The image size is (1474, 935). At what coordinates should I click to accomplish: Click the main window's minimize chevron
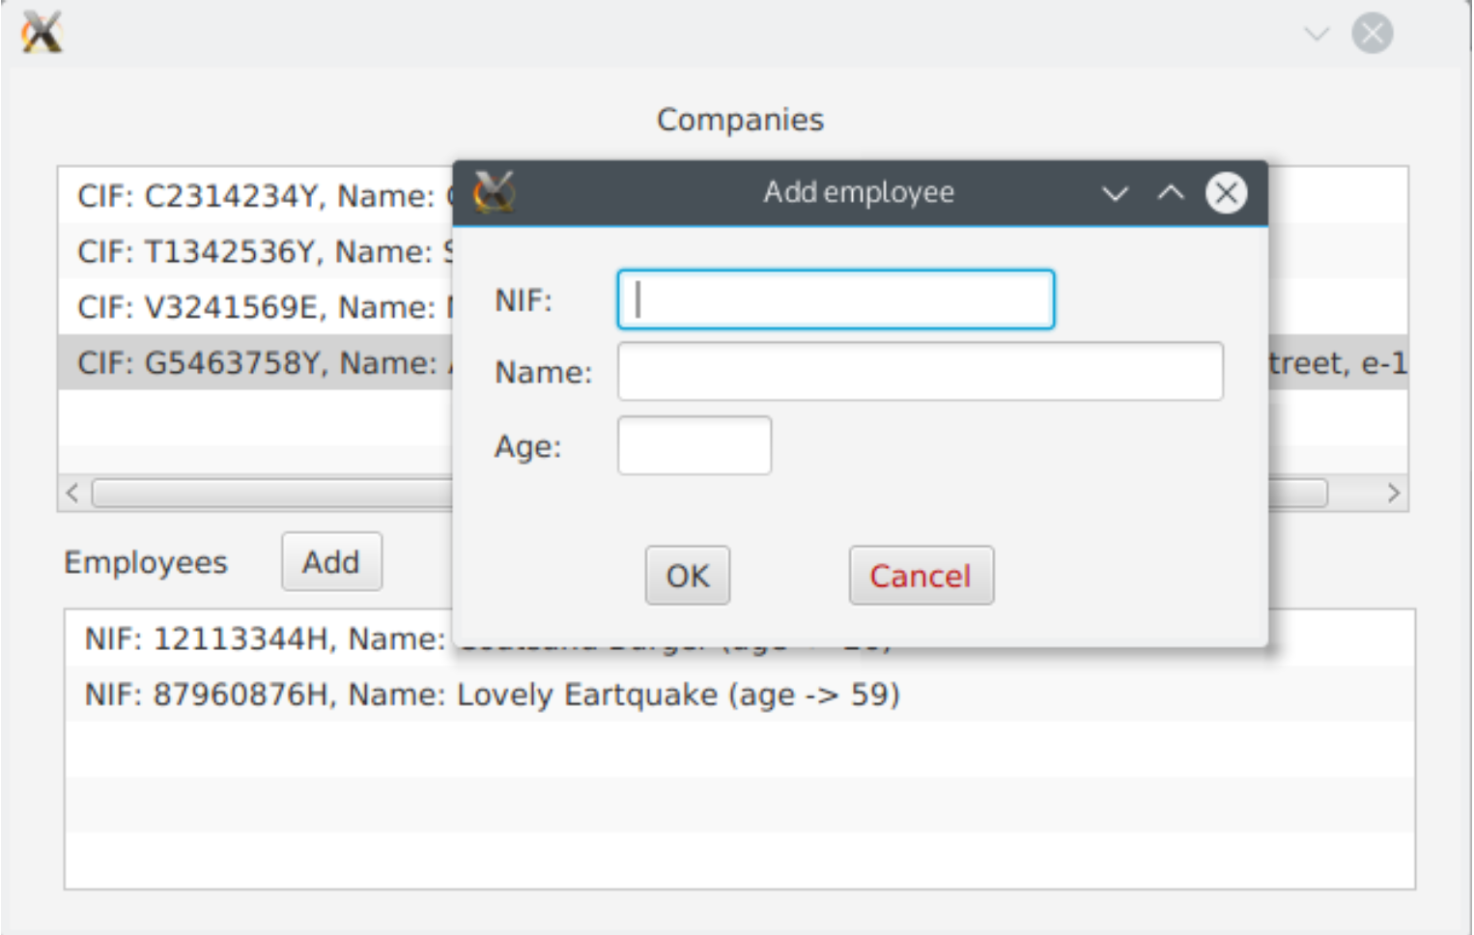pos(1316,34)
